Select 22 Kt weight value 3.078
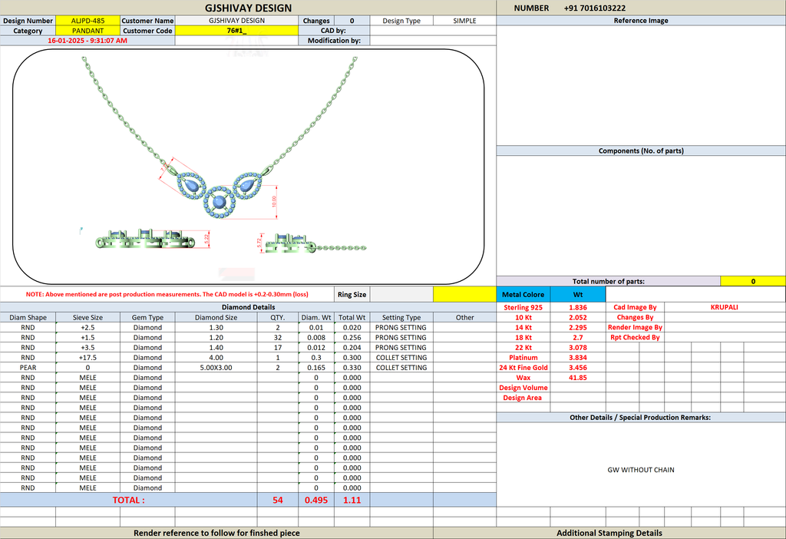The height and width of the screenshot is (539, 786). point(578,348)
